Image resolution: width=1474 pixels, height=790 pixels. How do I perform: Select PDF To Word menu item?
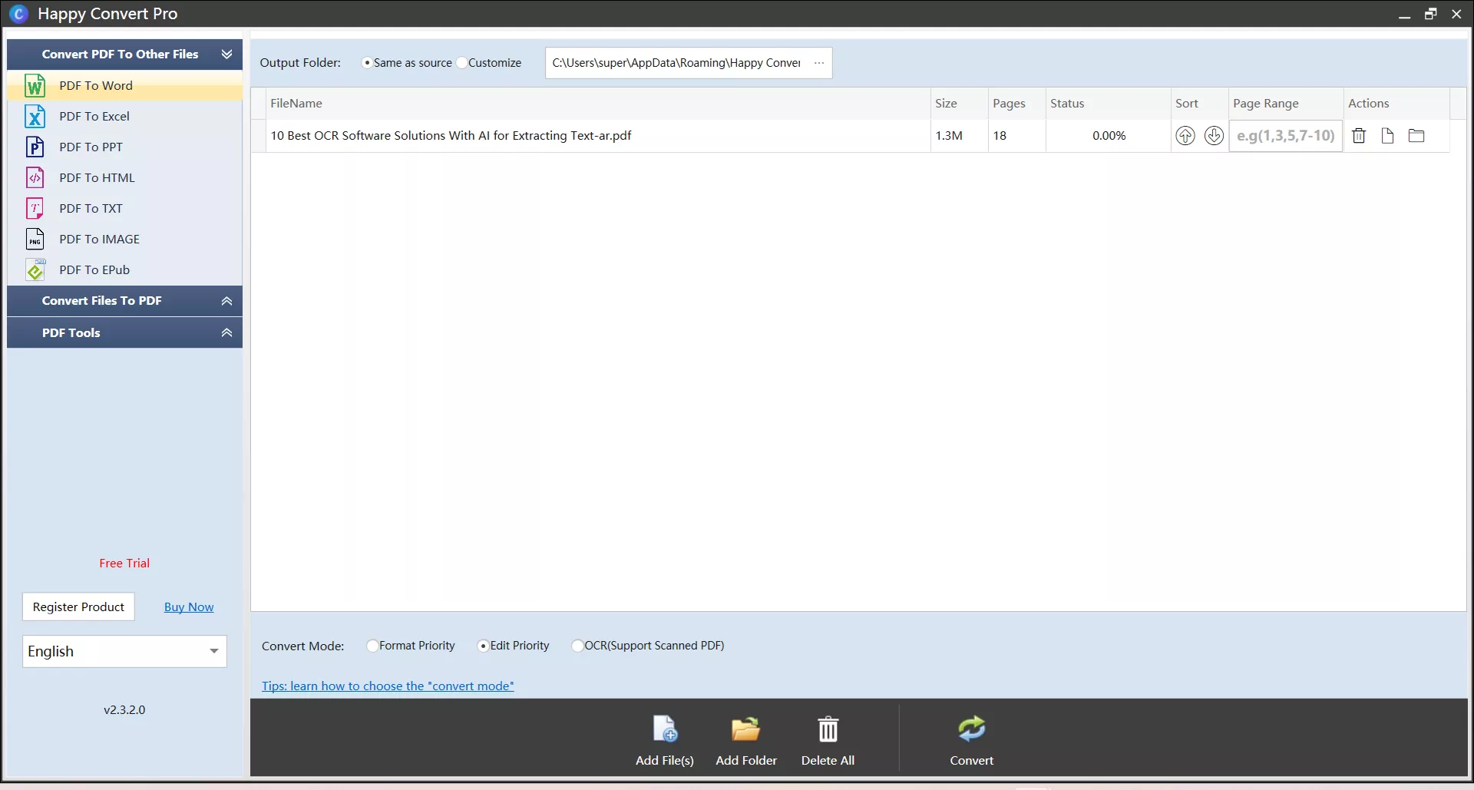point(124,85)
